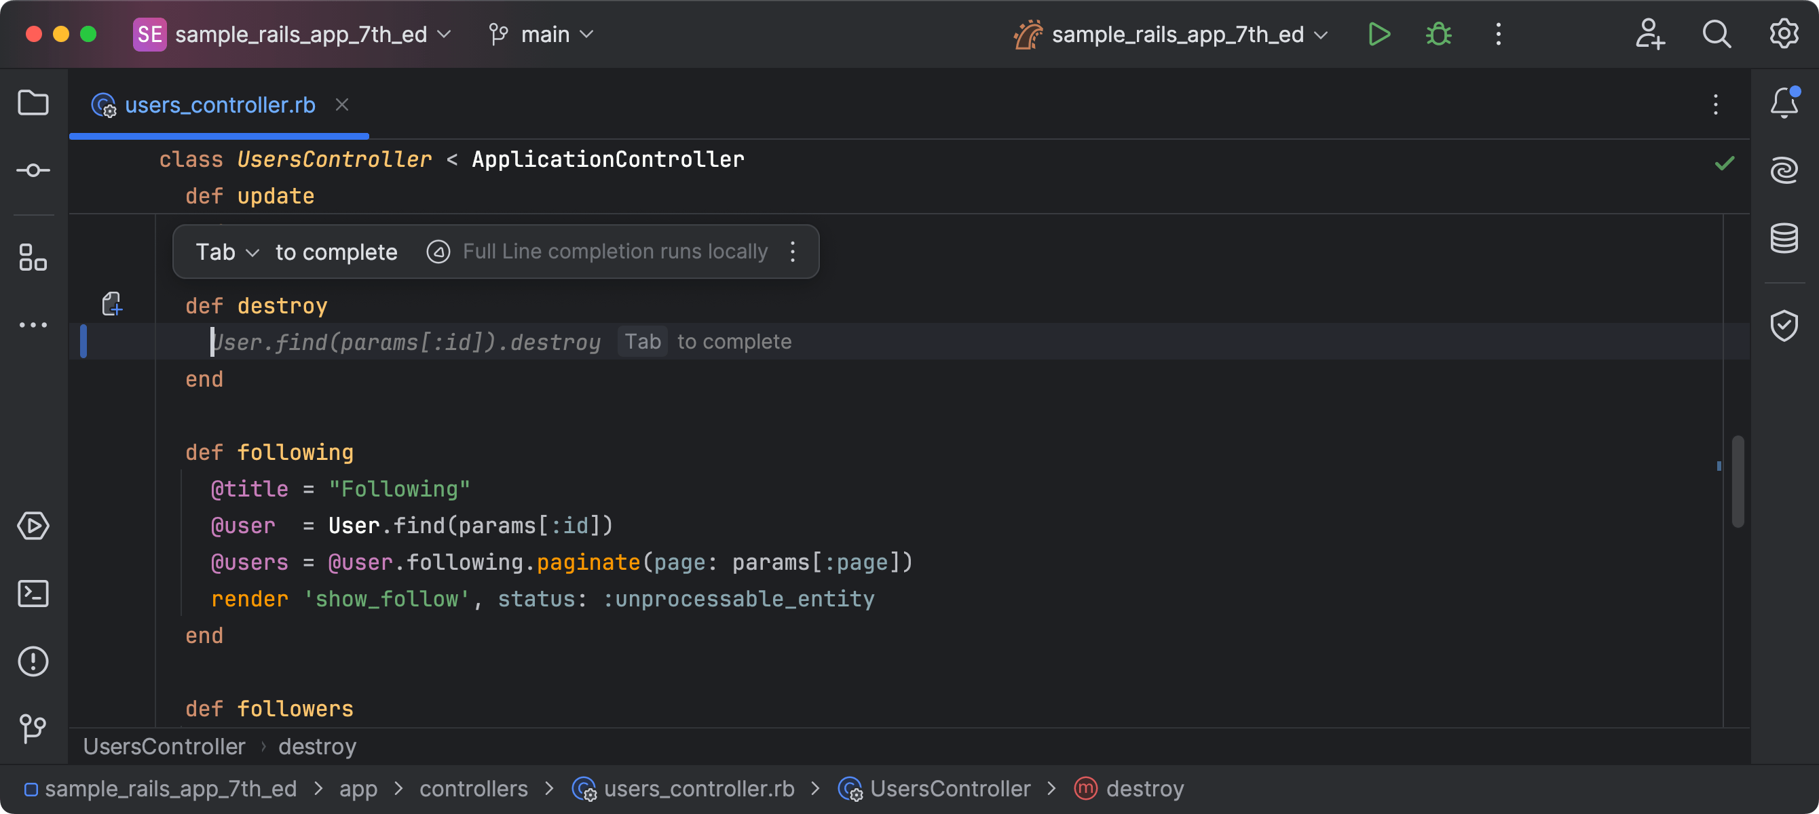The image size is (1819, 814).
Task: Expand the Tab shortcut dropdown in completion popup
Action: (227, 252)
